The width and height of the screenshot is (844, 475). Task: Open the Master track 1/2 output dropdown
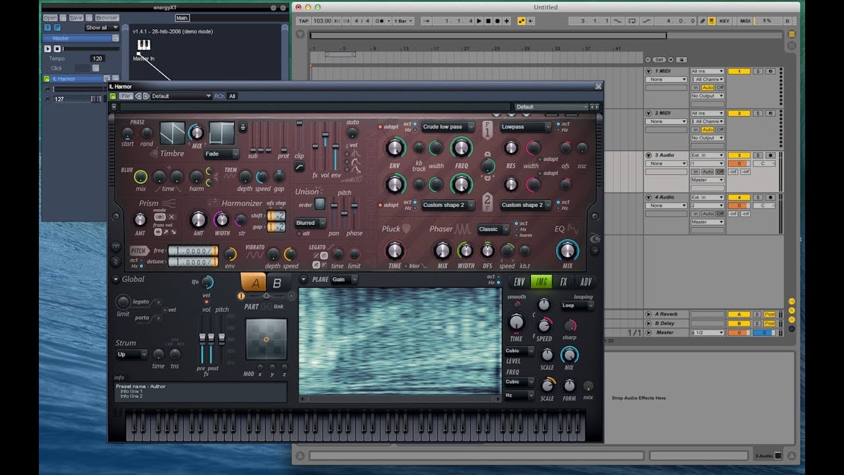pyautogui.click(x=707, y=332)
